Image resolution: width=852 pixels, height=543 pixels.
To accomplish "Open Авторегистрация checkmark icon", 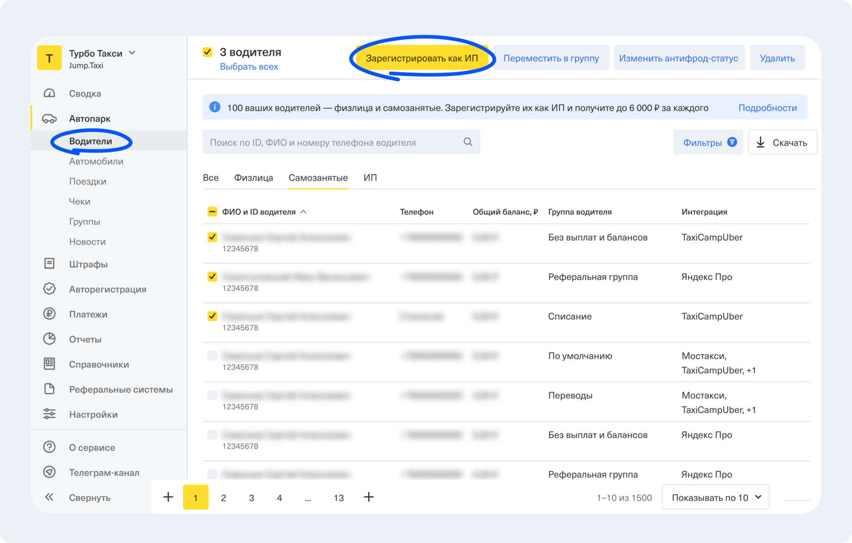I will pos(49,289).
